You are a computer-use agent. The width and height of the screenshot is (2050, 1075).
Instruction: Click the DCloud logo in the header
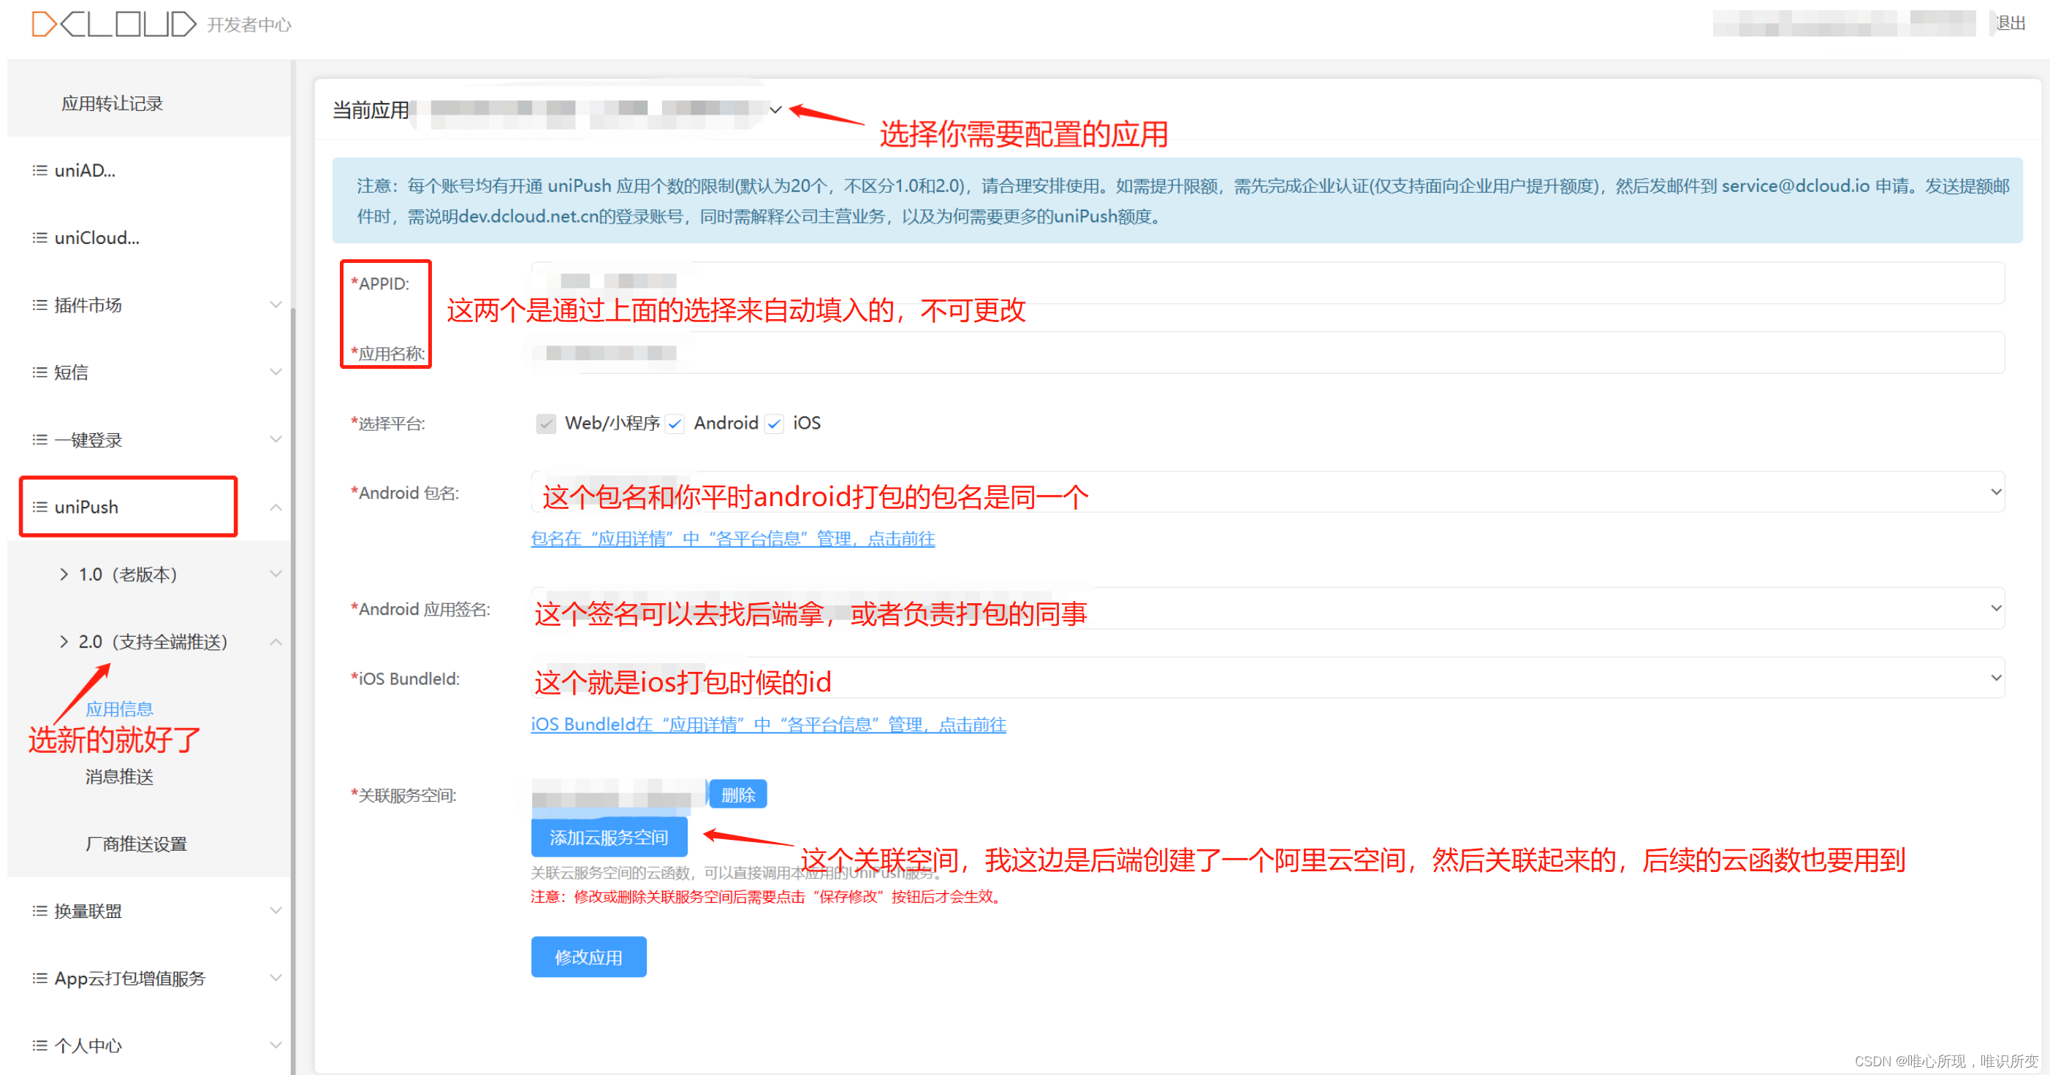click(x=114, y=25)
